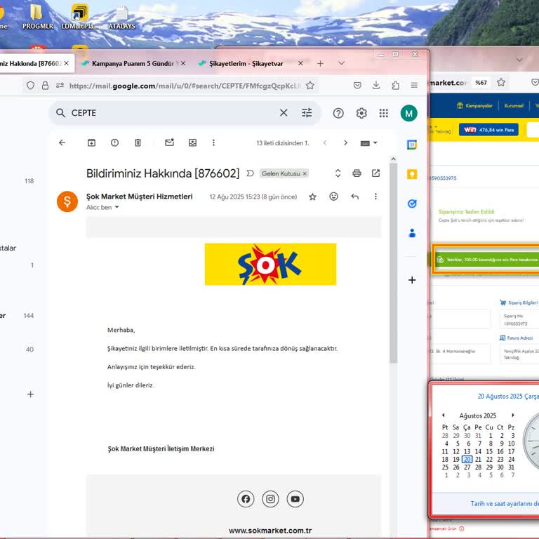Viewport: 539px width, 539px height.
Task: Visit www.sokmarket.com.tr link
Action: coord(270,531)
